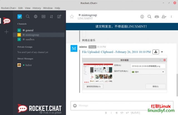178x115 pixels.
Task: Download the uploaded clipboard file
Action: [x=156, y=52]
